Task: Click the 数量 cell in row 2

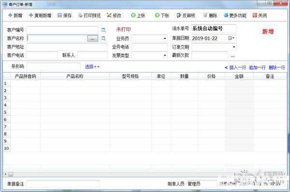Action: tap(185, 91)
